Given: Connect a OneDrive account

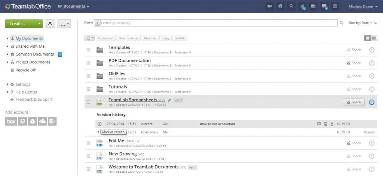Looking at the screenshot, I should (43, 121).
